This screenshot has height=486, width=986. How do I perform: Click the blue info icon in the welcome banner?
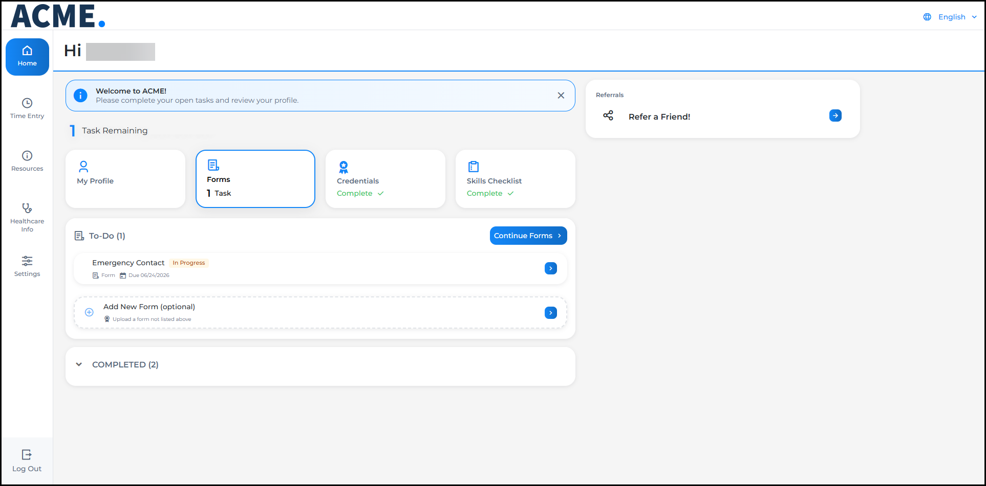coord(80,96)
